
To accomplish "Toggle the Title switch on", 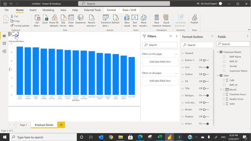I will [206, 89].
